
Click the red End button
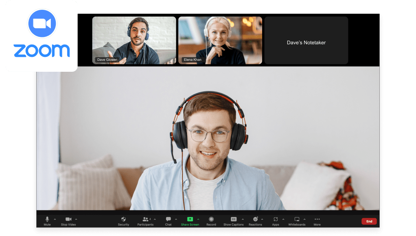369,221
